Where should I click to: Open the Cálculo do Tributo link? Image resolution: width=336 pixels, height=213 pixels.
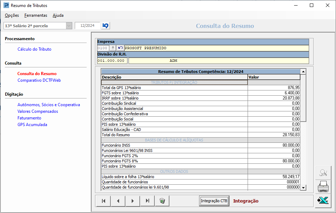[34, 49]
